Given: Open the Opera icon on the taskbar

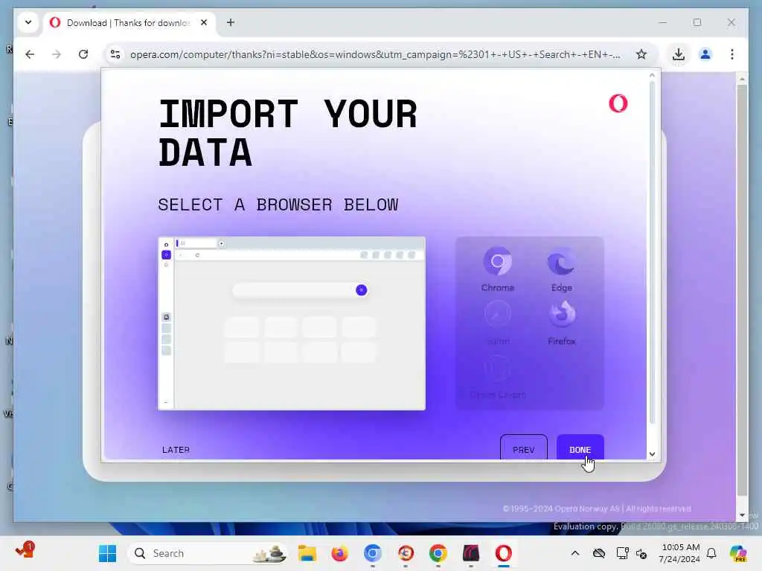Looking at the screenshot, I should click(504, 553).
